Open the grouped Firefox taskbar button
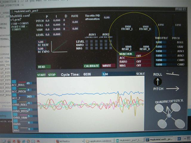Viewport: 191px width, 143px height. click(x=70, y=141)
